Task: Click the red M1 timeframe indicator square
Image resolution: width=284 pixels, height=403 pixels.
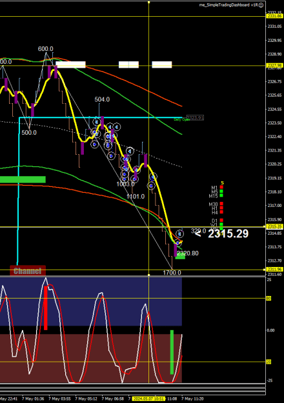Action: tap(221, 188)
